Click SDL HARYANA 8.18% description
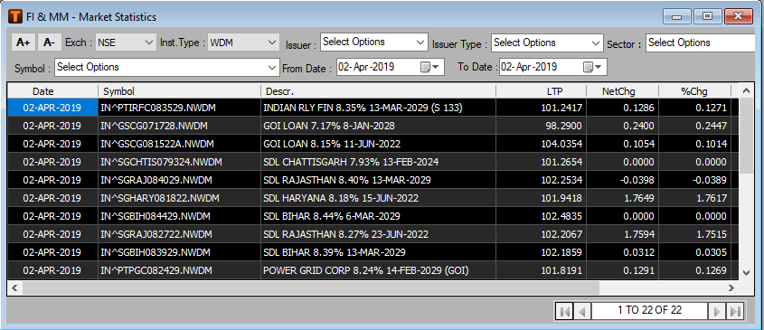 (341, 198)
